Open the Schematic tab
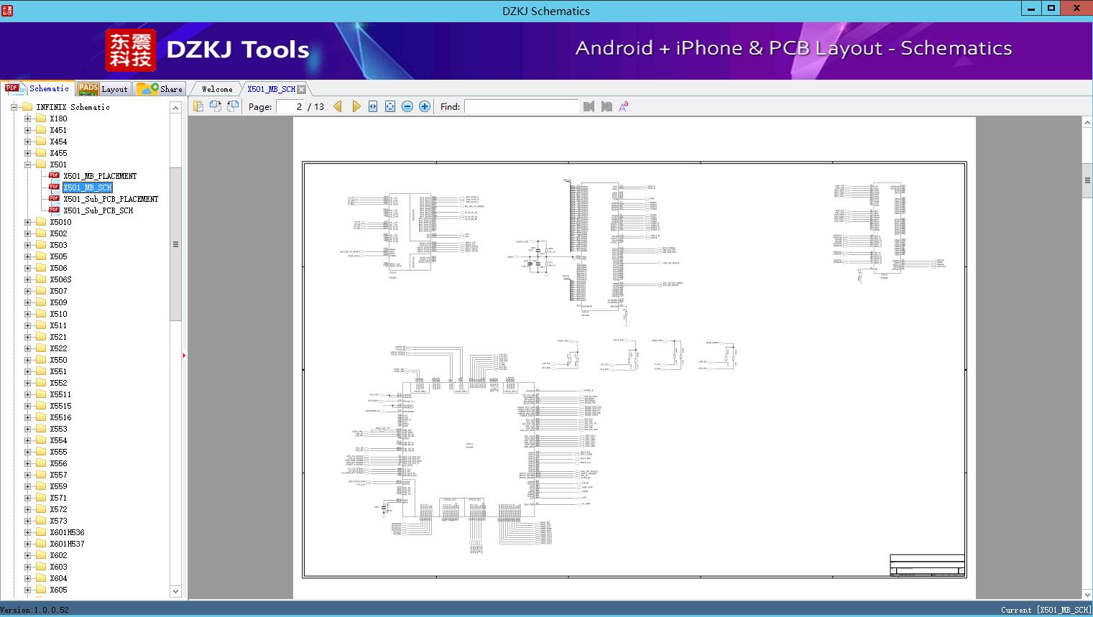The height and width of the screenshot is (617, 1093). 37,88
